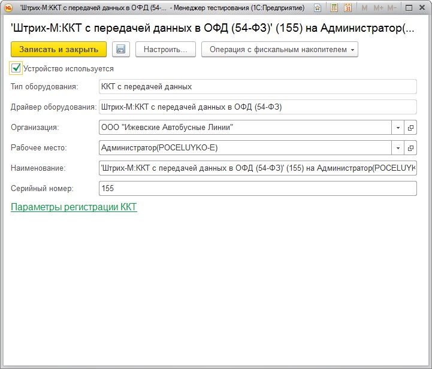The width and height of the screenshot is (432, 369).
Task: Click the M memory button
Action: [x=364, y=8]
